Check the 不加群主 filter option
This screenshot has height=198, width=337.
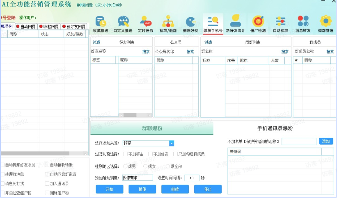click(x=125, y=154)
